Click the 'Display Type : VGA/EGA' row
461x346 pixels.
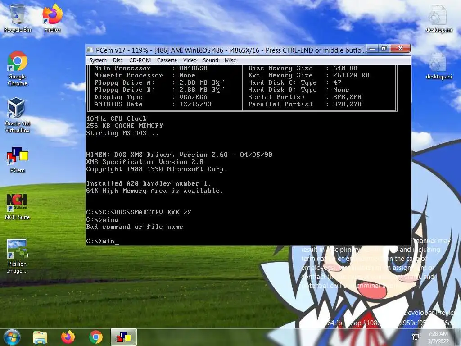pos(150,97)
